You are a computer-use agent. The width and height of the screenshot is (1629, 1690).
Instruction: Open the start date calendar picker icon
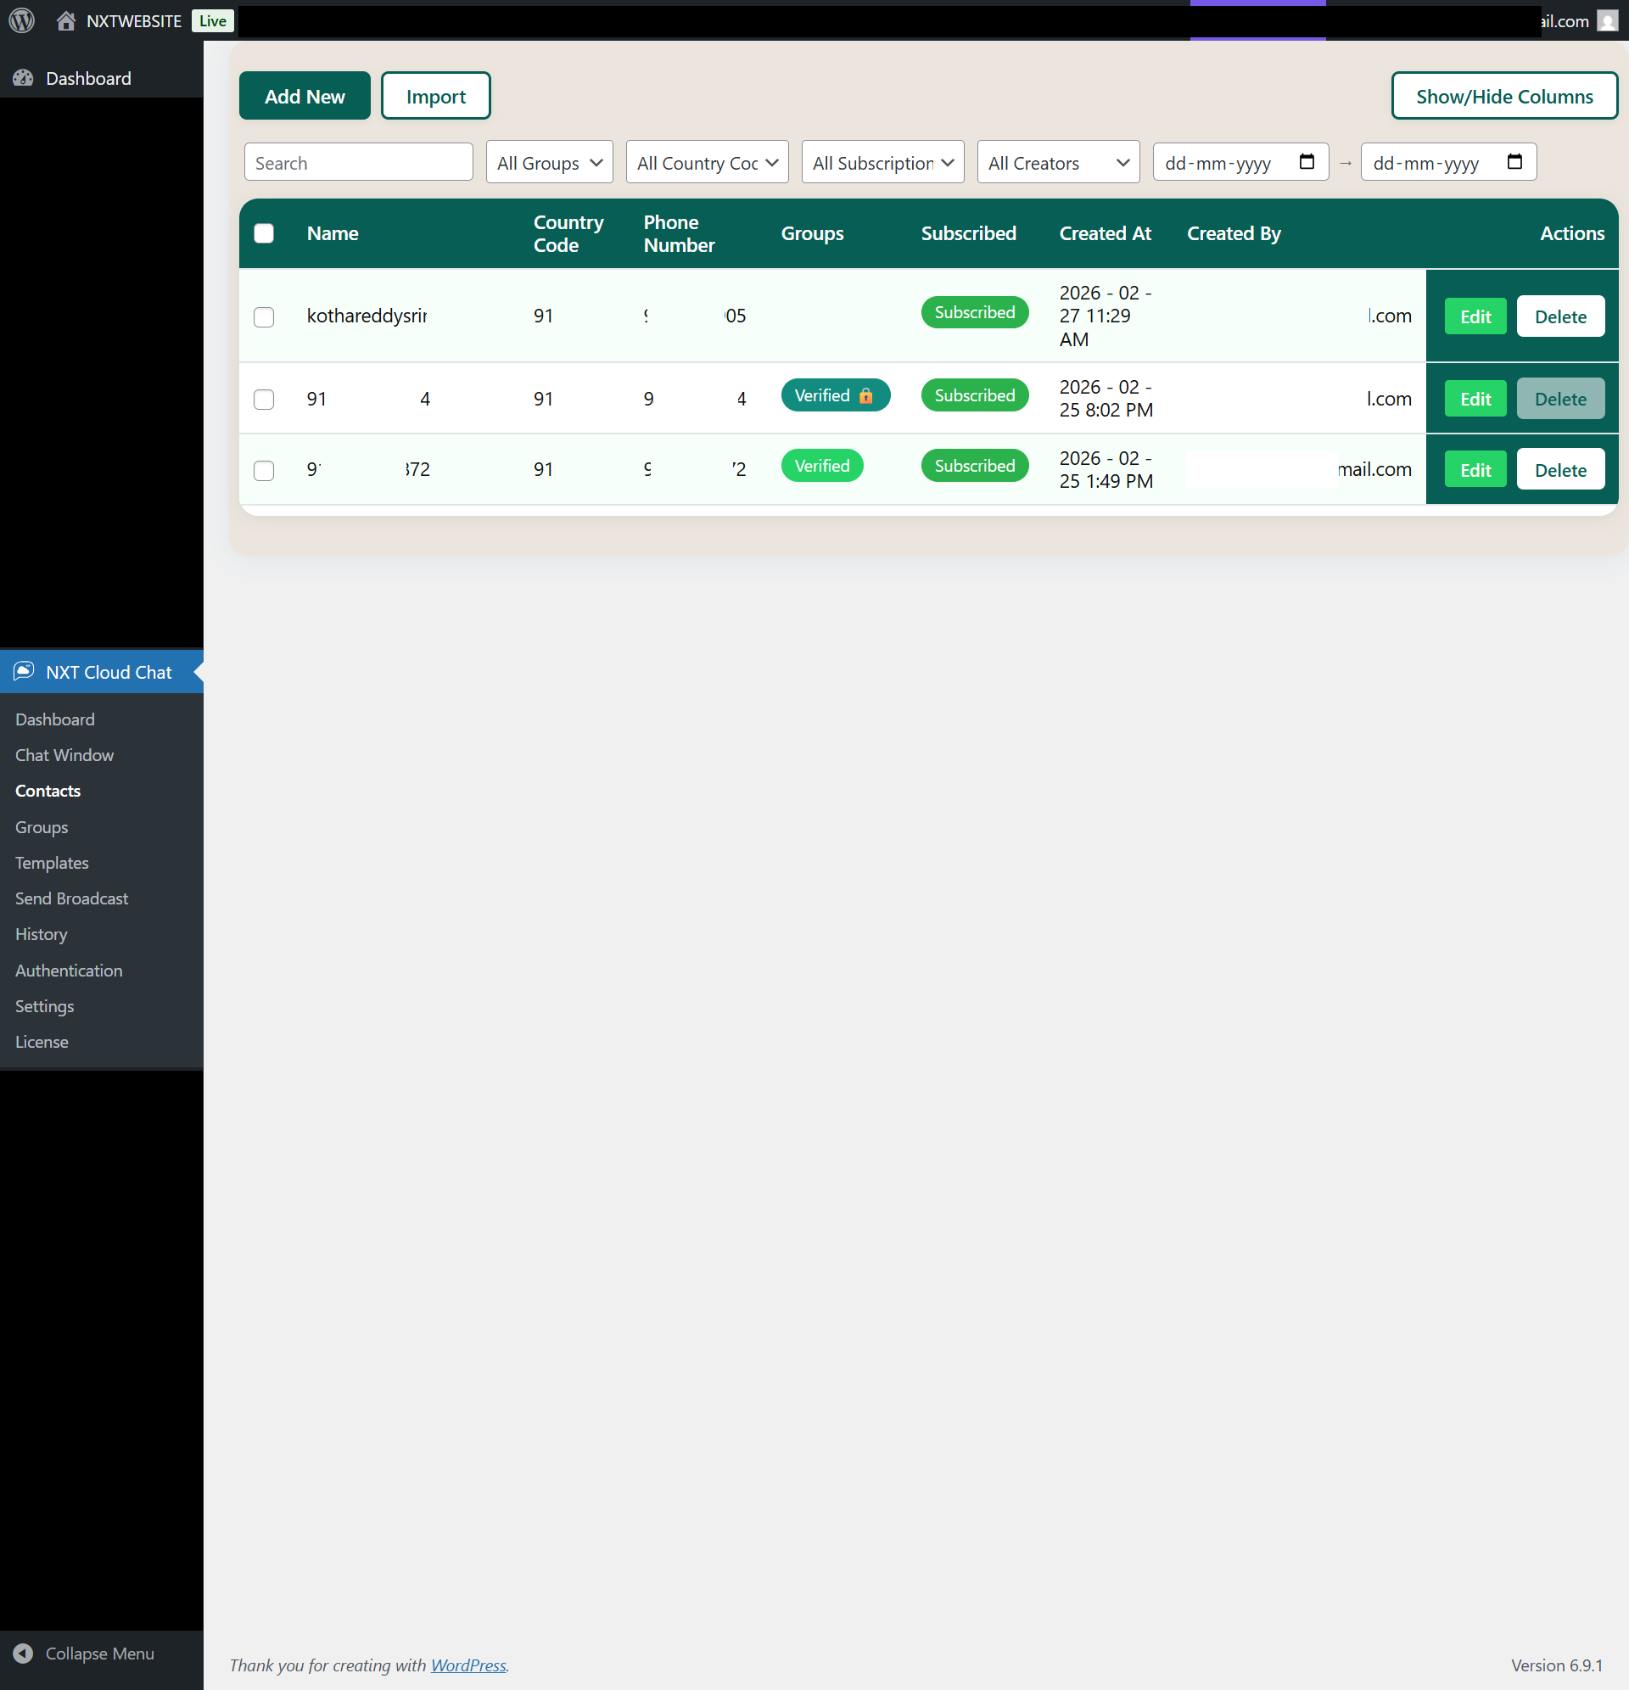point(1307,161)
